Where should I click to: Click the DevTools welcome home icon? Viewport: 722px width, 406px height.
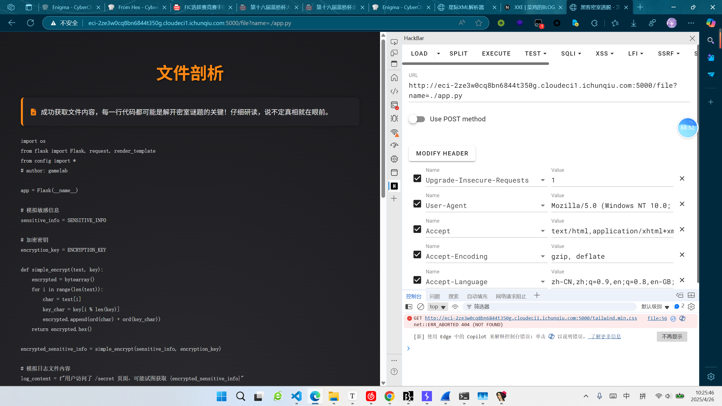click(x=394, y=77)
